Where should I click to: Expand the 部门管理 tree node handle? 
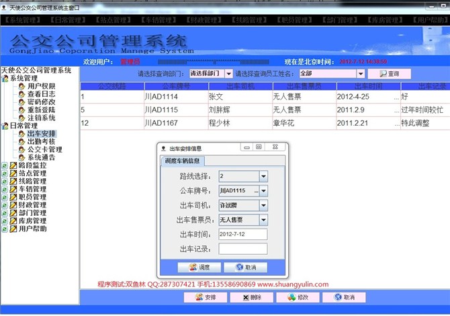point(4,213)
